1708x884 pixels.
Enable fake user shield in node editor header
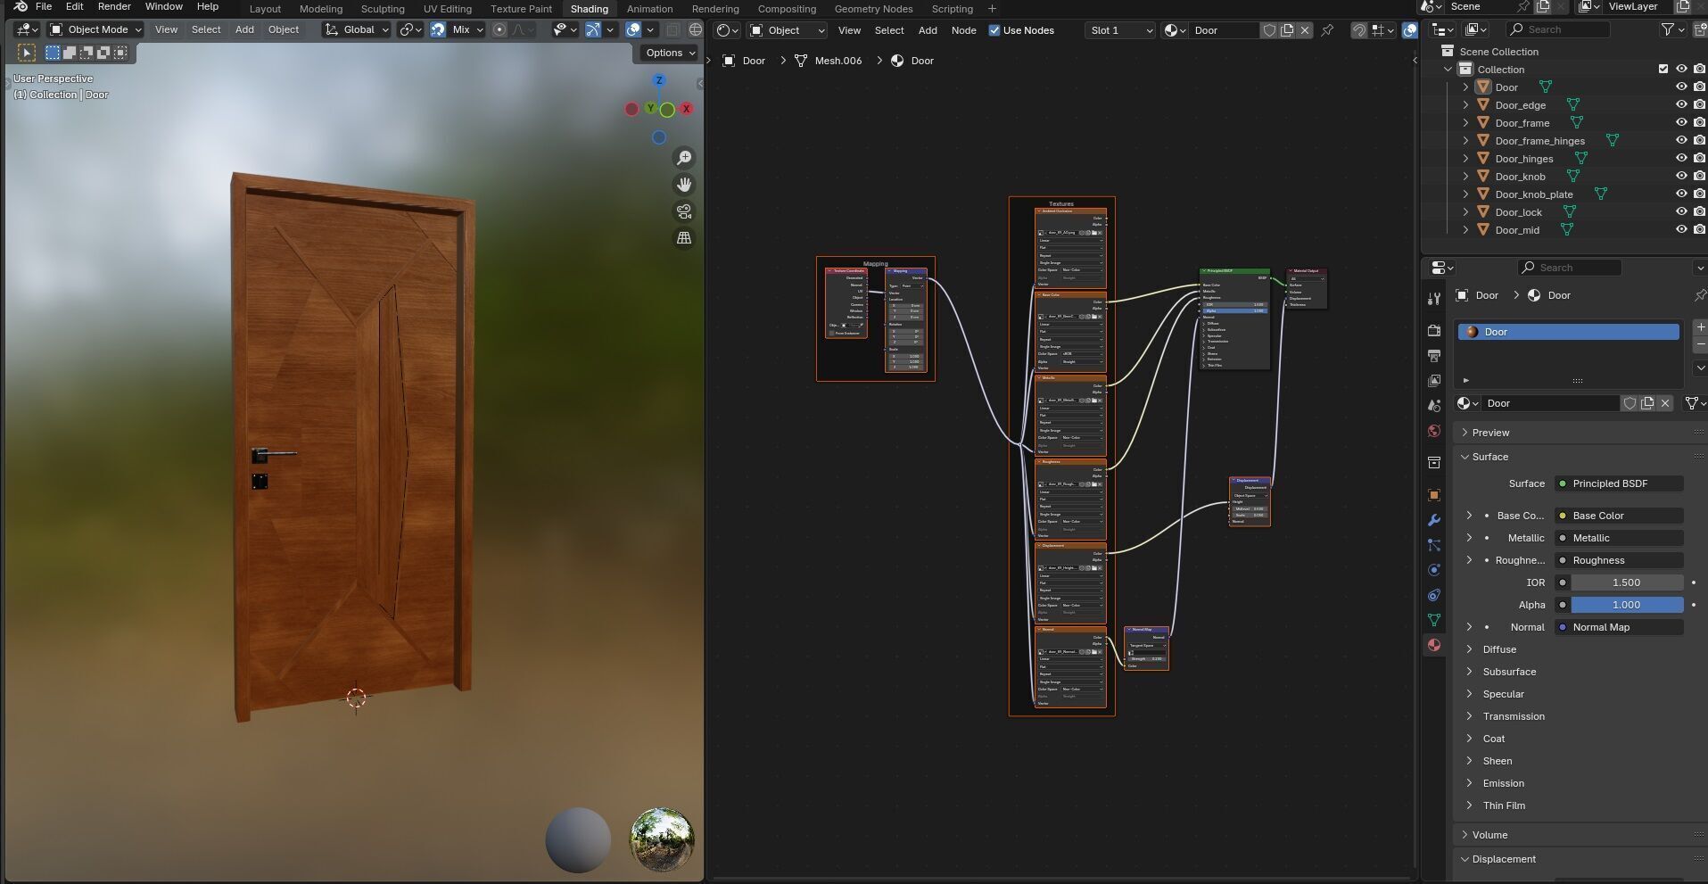1269,30
